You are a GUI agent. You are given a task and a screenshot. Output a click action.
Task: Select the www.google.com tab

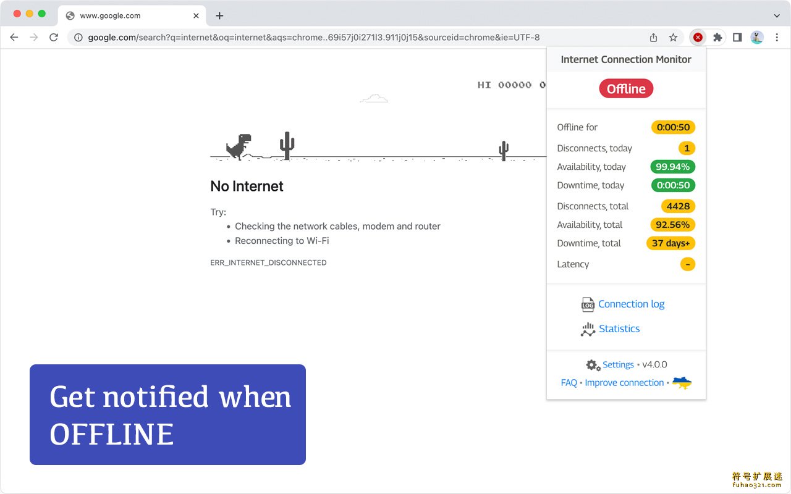[x=132, y=15]
